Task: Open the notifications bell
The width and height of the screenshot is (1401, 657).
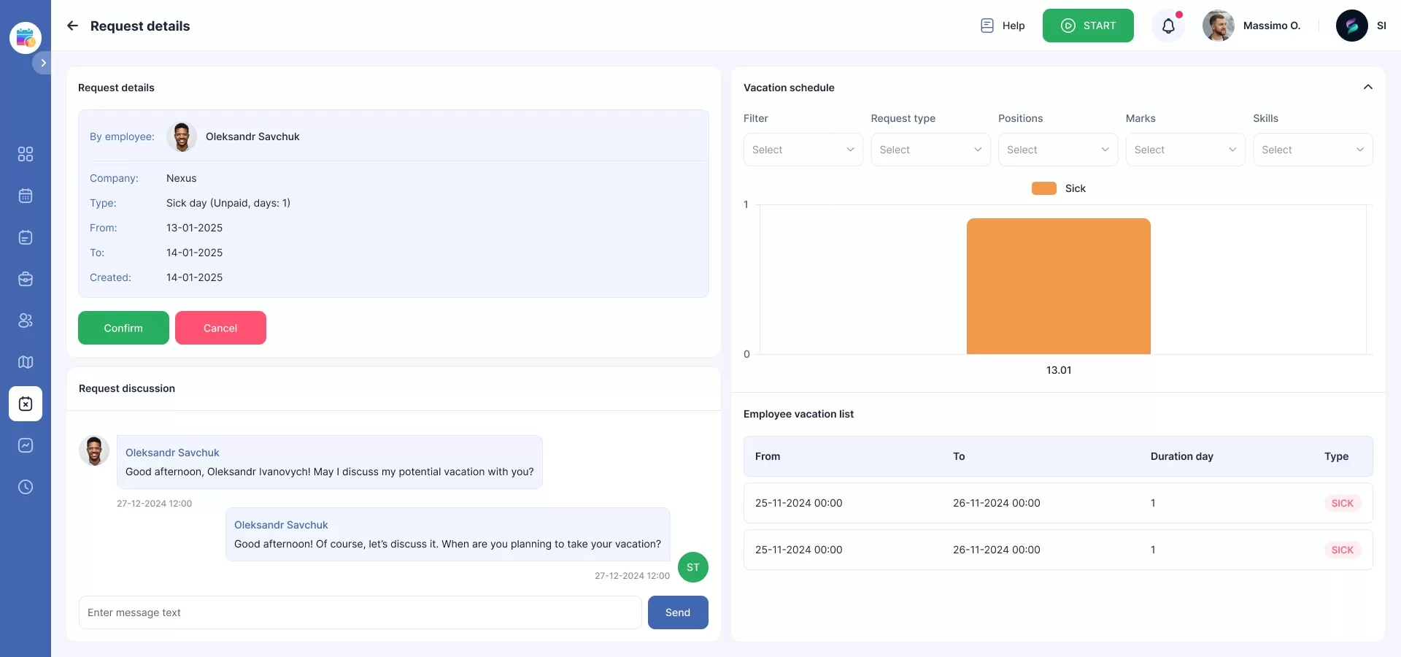Action: pyautogui.click(x=1168, y=26)
